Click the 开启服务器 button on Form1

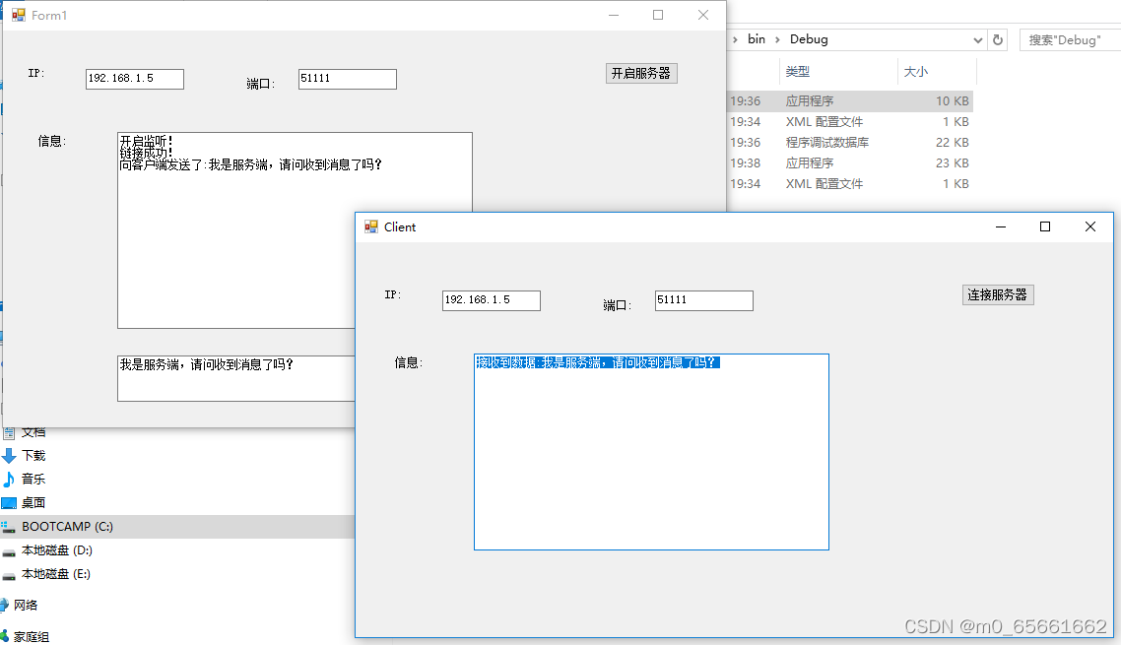click(641, 73)
